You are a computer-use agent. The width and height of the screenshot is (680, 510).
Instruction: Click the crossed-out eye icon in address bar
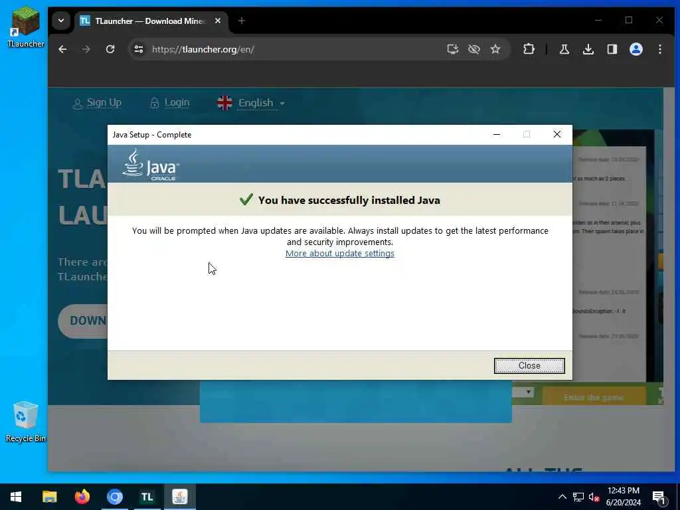click(x=474, y=49)
